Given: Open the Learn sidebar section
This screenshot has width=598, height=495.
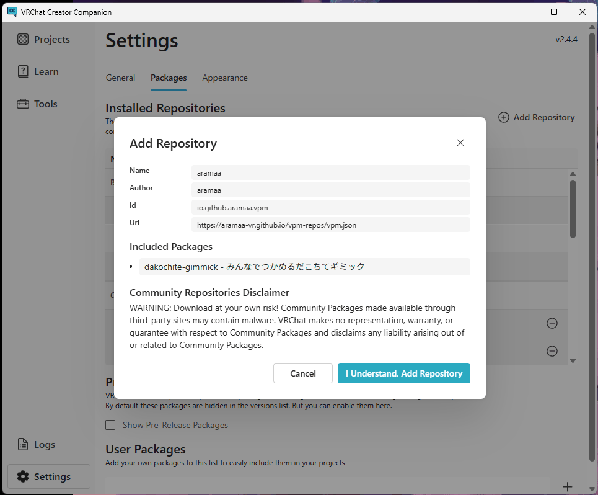Looking at the screenshot, I should pos(38,72).
